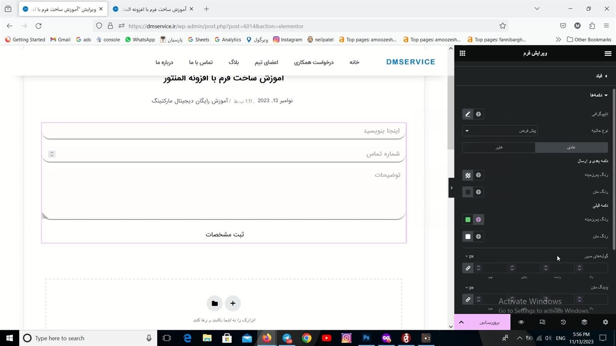Screen dimensions: 616x346
Task: Open the widgets grid panel
Action: (x=462, y=53)
